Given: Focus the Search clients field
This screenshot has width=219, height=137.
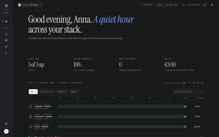Looking at the screenshot, I should click(188, 92).
